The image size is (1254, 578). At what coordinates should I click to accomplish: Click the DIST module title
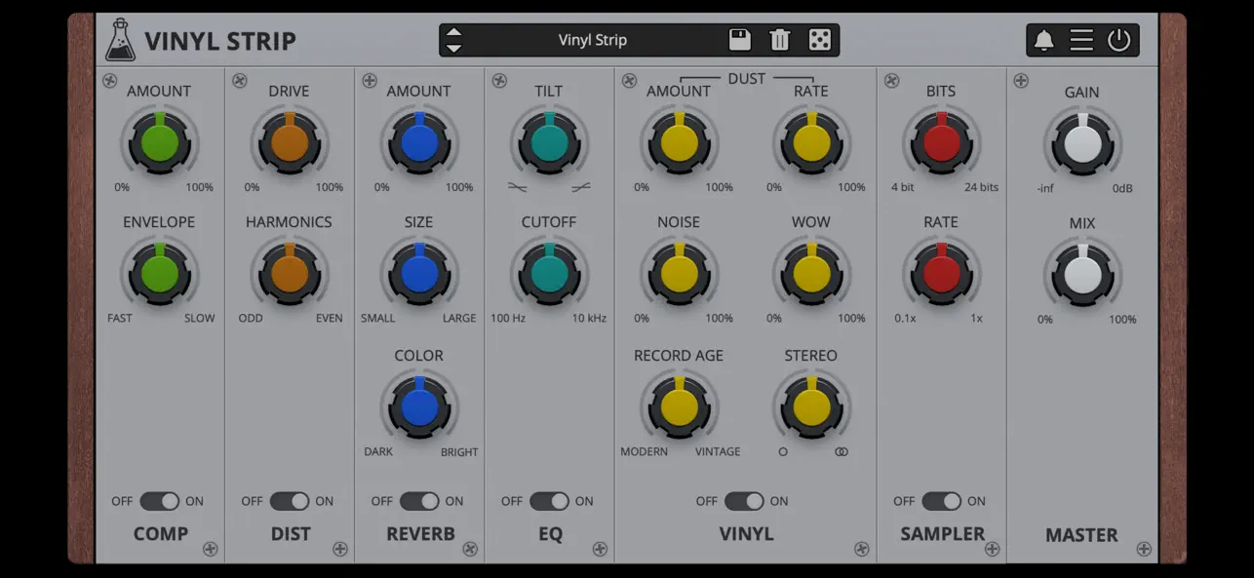pos(289,533)
